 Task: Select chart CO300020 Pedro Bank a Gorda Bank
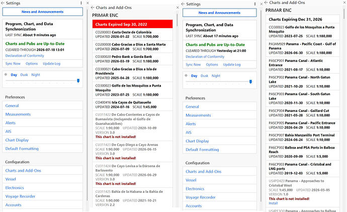tap(133, 59)
